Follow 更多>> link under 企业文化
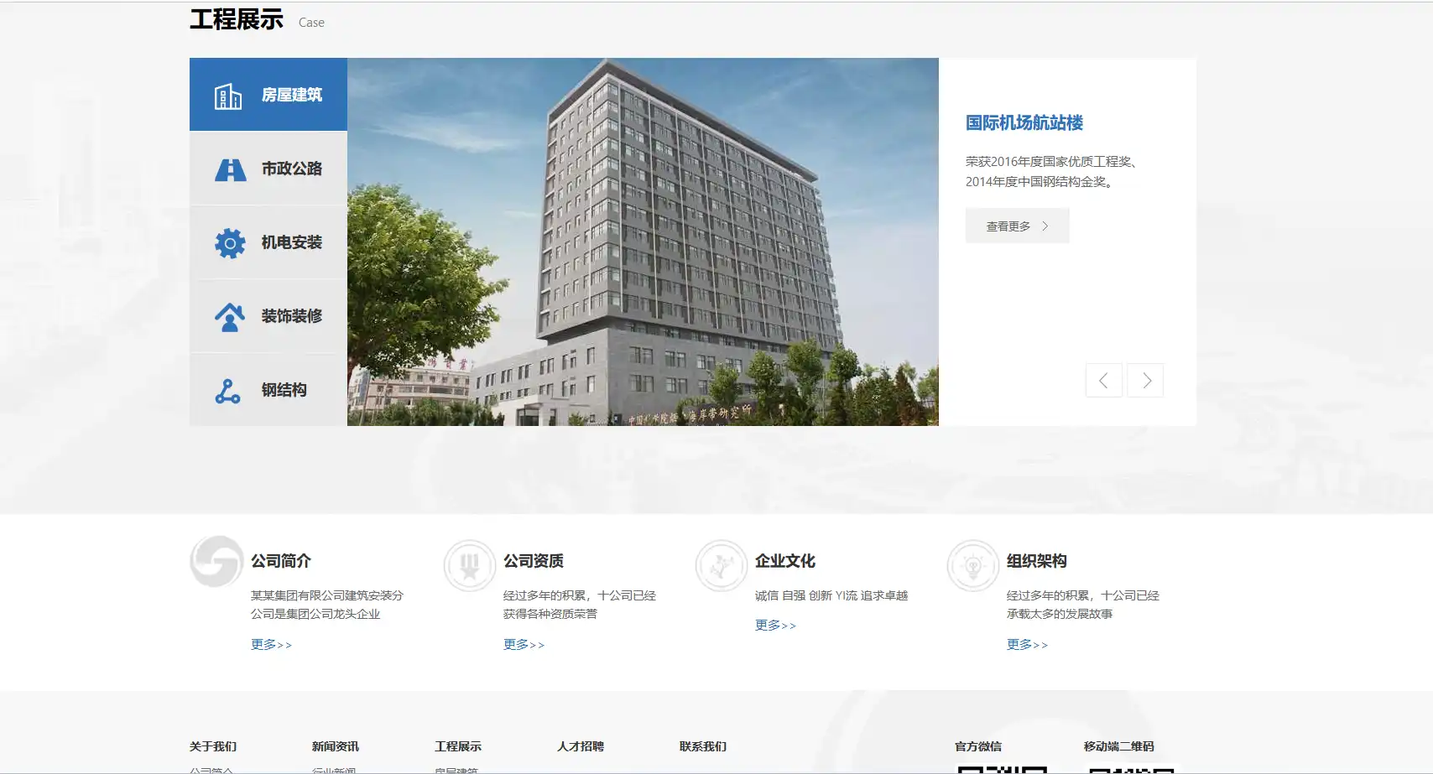Image resolution: width=1433 pixels, height=774 pixels. point(775,626)
